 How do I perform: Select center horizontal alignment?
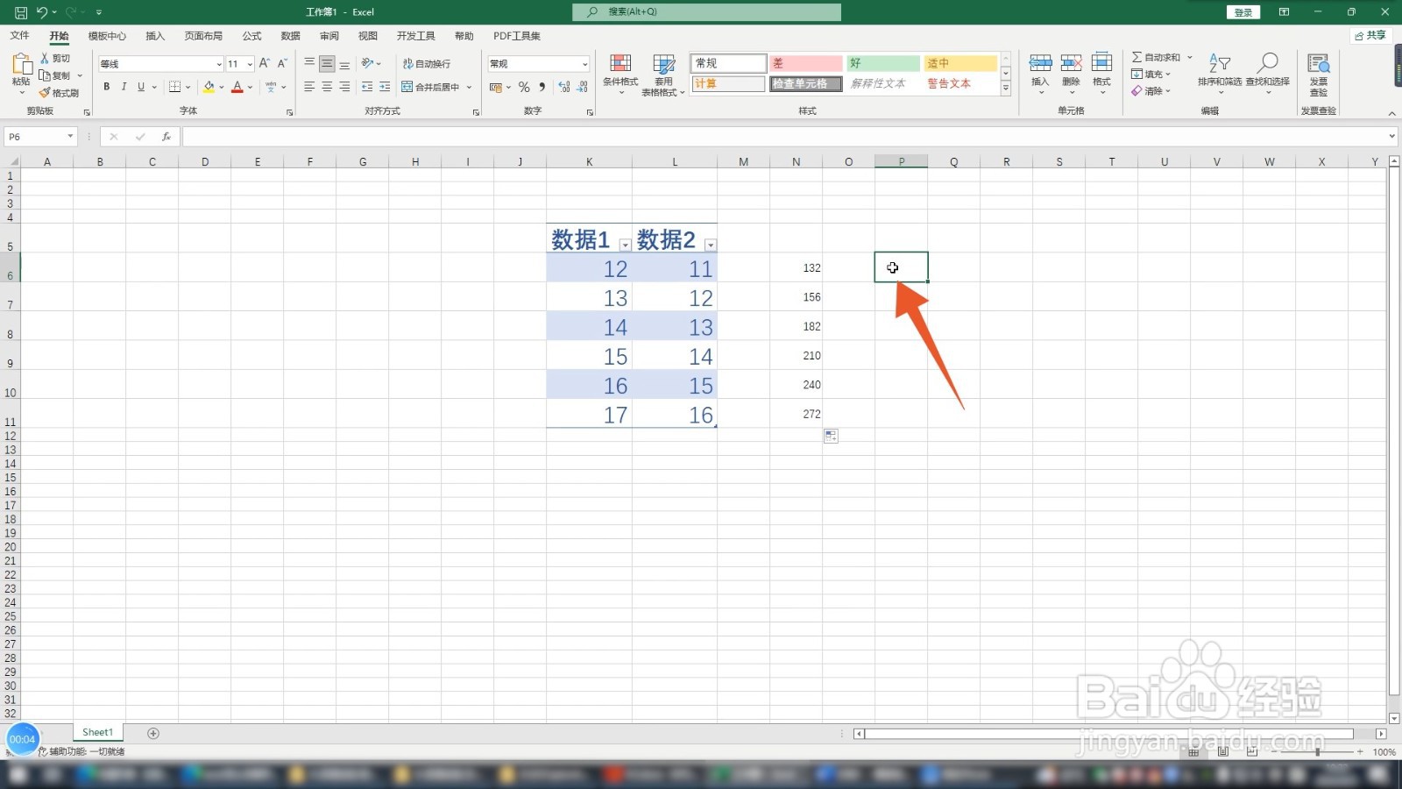pyautogui.click(x=327, y=87)
